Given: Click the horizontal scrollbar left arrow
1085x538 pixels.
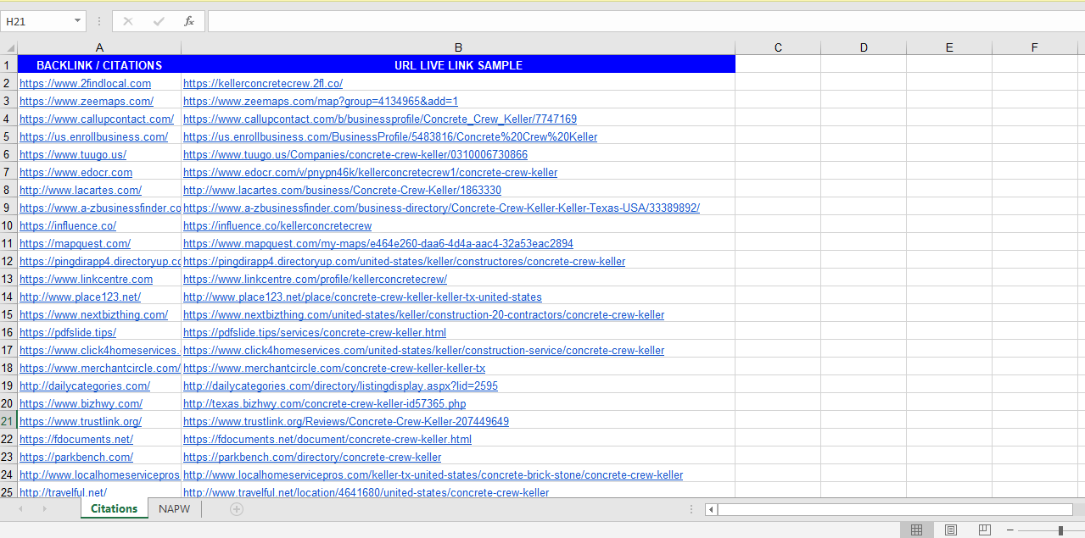Looking at the screenshot, I should tap(711, 509).
